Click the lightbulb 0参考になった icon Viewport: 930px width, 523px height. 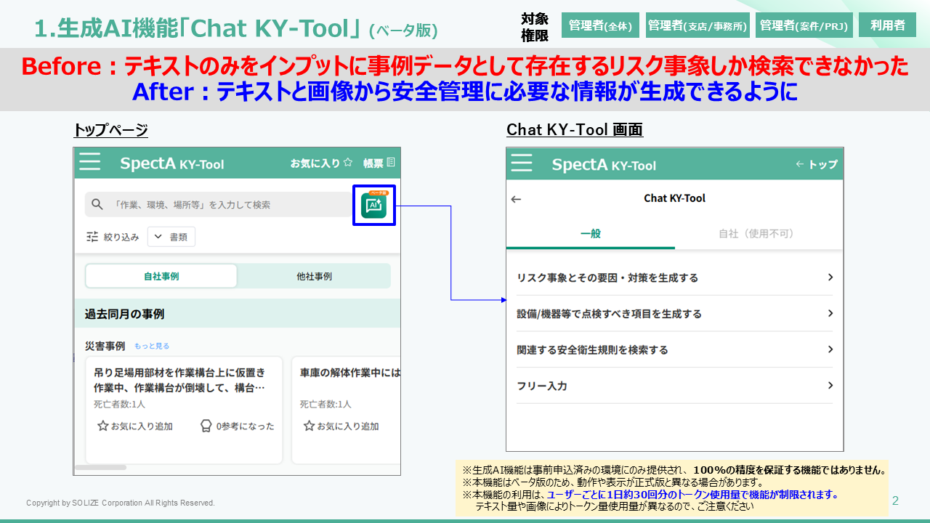tap(206, 426)
